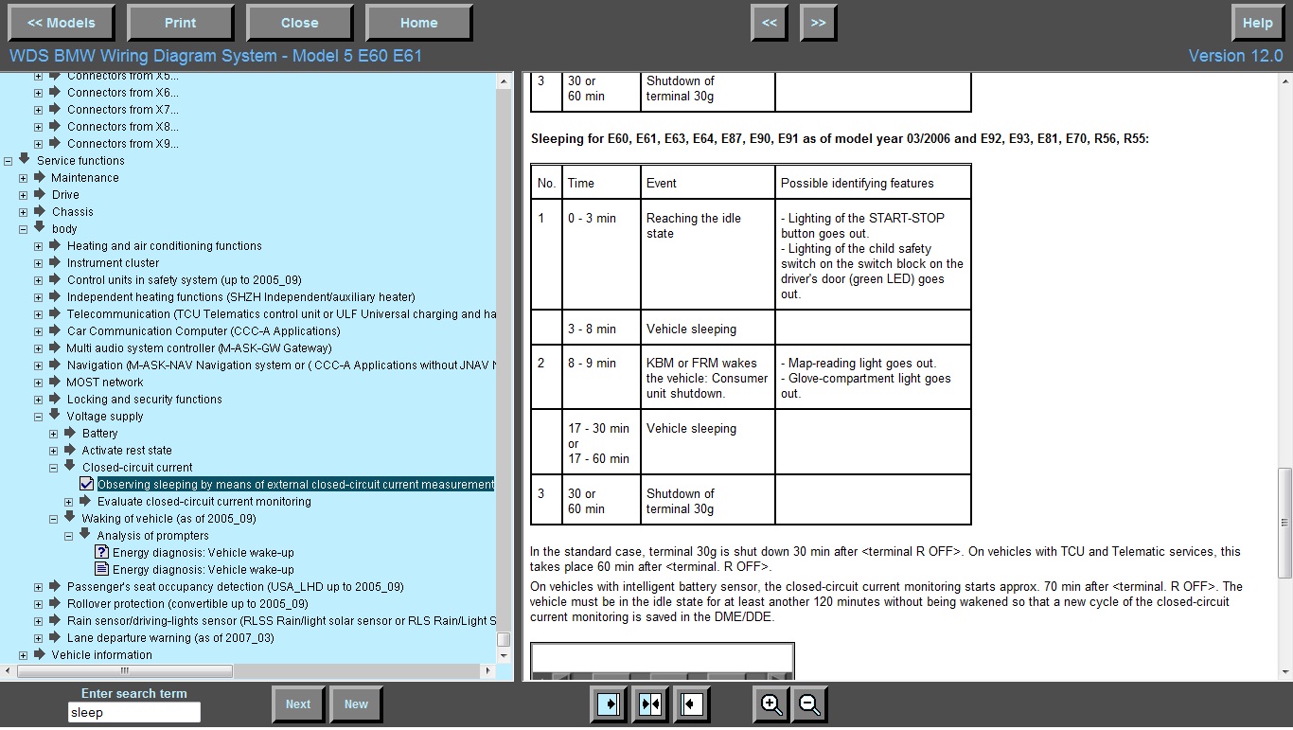The height and width of the screenshot is (730, 1293).
Task: Expand Heating and air conditioning functions
Action: [39, 246]
